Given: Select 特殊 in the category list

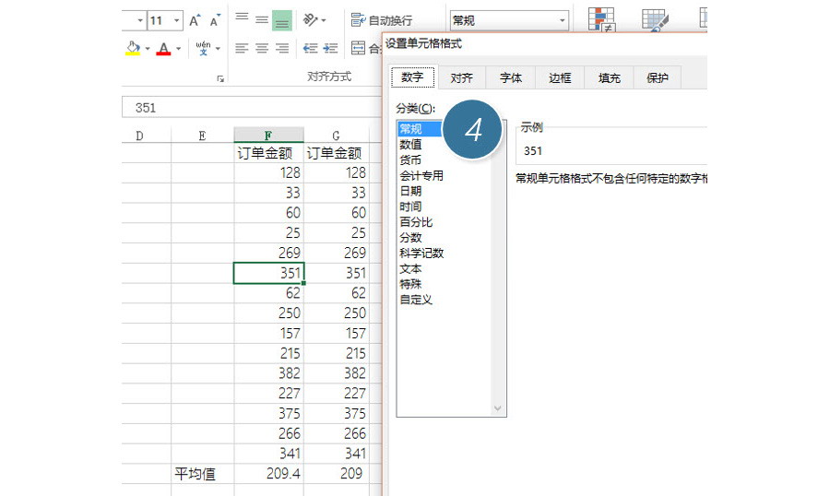Looking at the screenshot, I should 410,284.
